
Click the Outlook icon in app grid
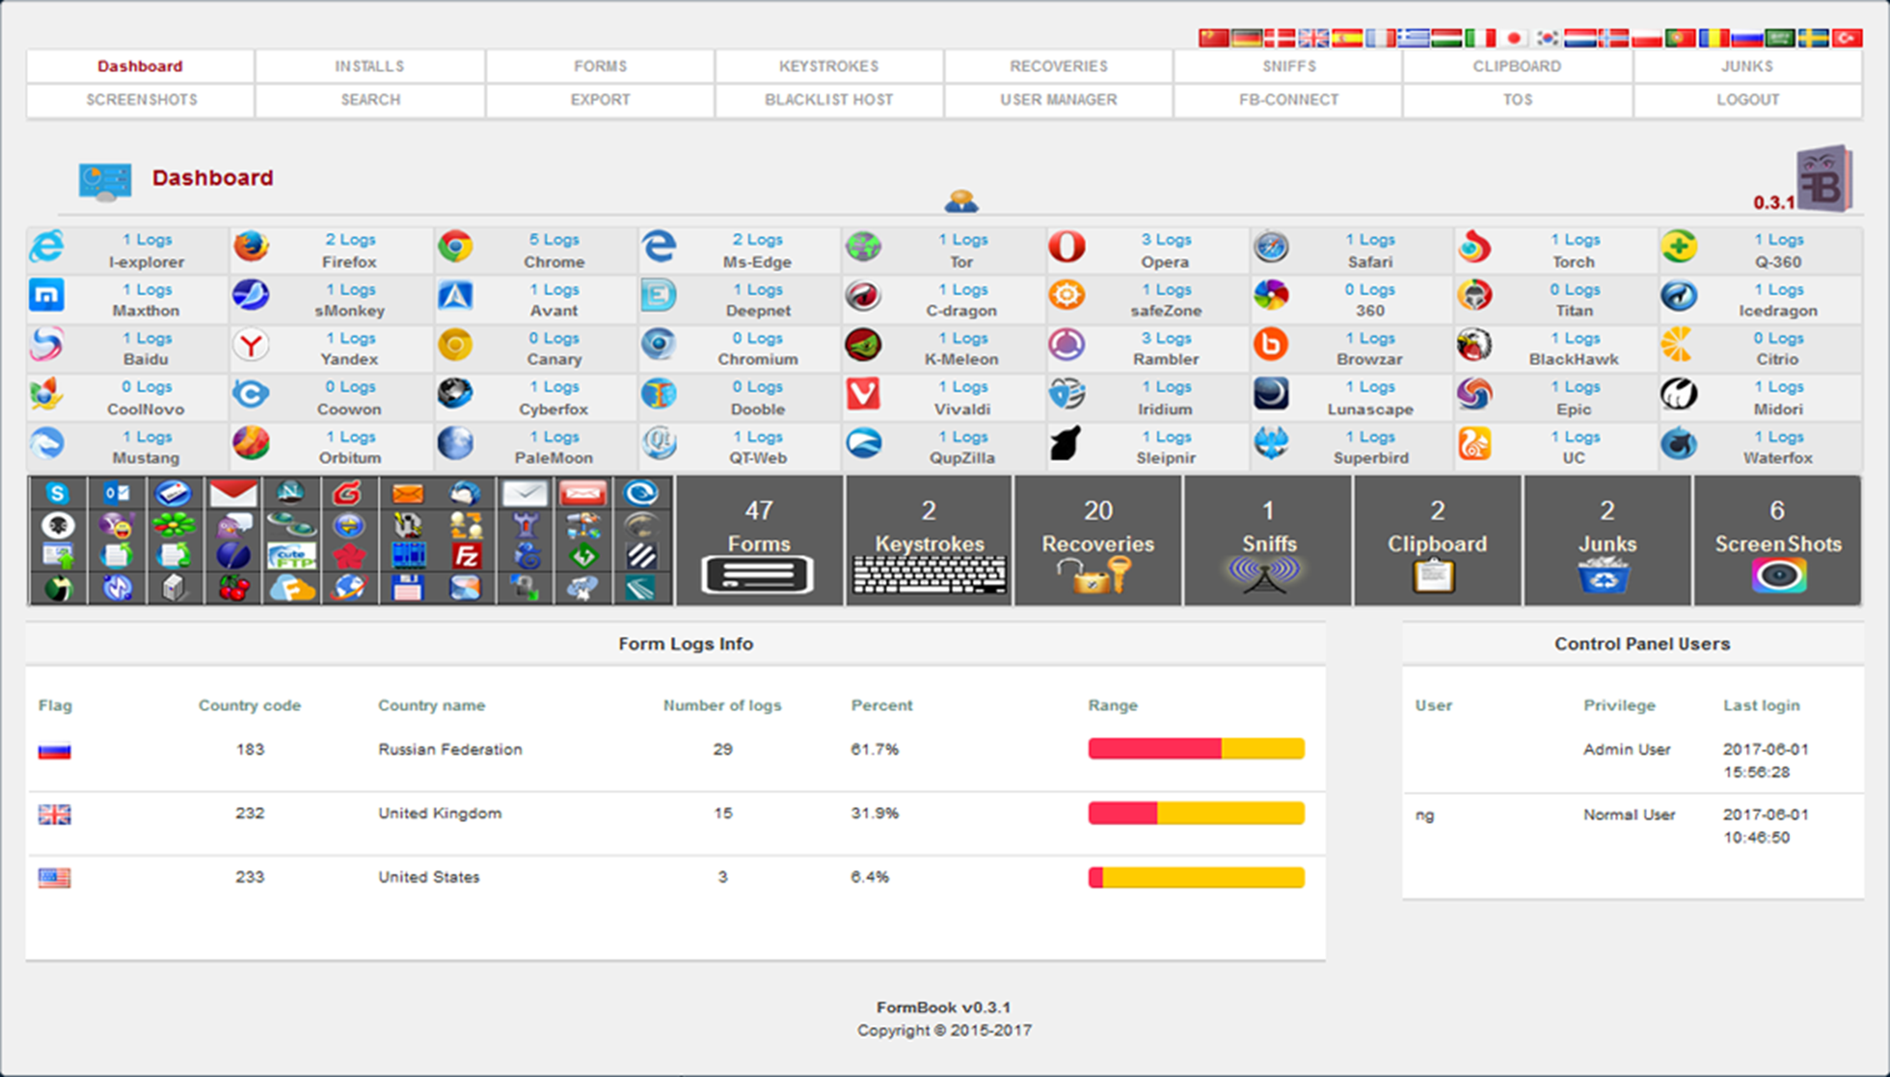pos(116,493)
